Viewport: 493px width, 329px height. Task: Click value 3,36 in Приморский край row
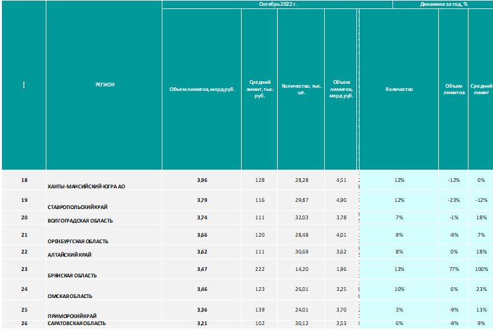point(202,310)
